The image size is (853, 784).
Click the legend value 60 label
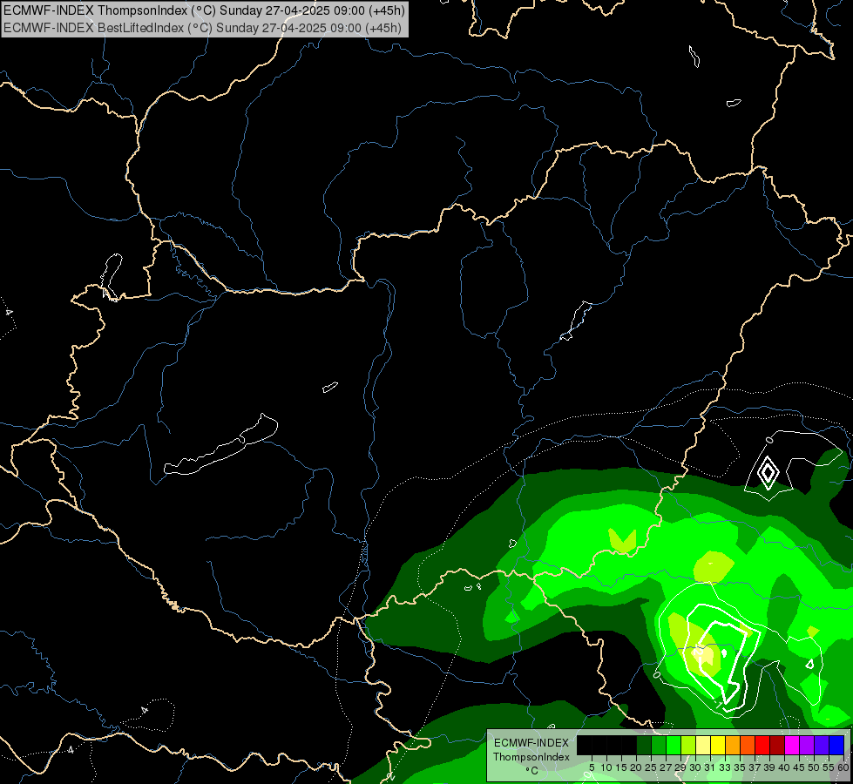[843, 767]
